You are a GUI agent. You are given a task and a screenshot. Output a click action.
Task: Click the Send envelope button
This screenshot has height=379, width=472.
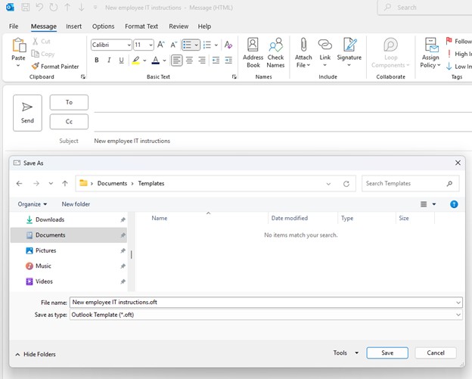(27, 113)
